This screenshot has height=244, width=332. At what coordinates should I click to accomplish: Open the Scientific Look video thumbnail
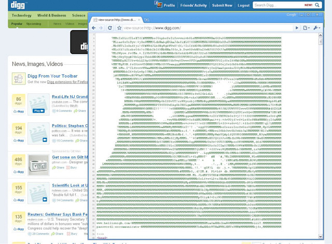[x=38, y=193]
